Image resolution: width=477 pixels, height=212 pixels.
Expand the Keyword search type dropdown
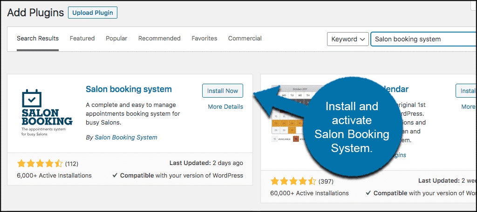click(x=348, y=39)
